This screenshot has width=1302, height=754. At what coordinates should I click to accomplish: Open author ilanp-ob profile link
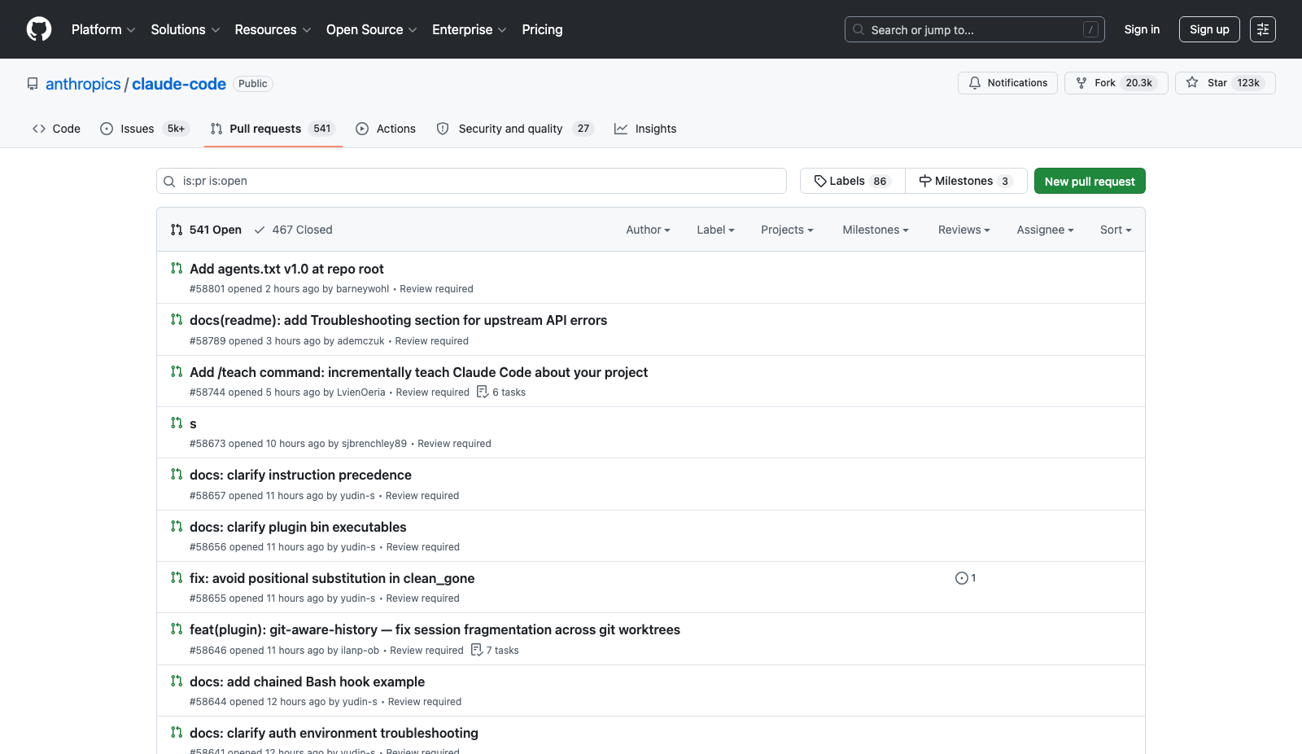[x=360, y=651]
